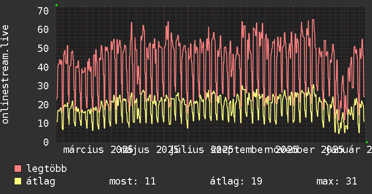Click the y-axis label 20
The height and width of the screenshot is (194, 372).
pos(43,105)
